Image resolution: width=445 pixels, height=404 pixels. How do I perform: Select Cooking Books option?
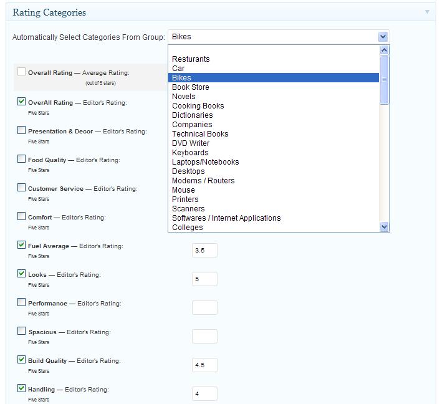(x=274, y=106)
